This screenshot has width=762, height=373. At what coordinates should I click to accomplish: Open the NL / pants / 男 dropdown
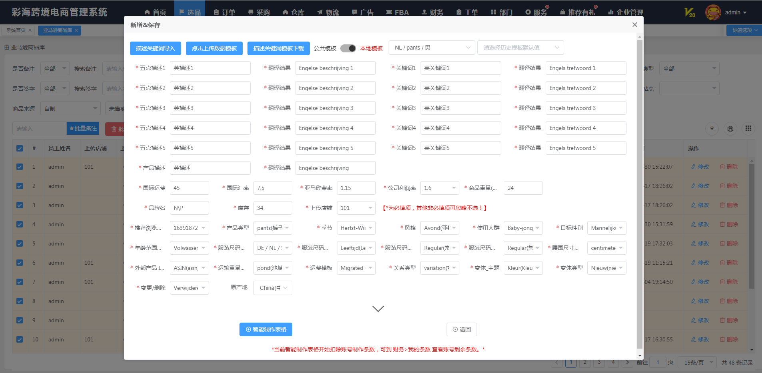[x=432, y=48]
